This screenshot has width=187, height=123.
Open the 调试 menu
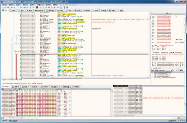pos(18,5)
